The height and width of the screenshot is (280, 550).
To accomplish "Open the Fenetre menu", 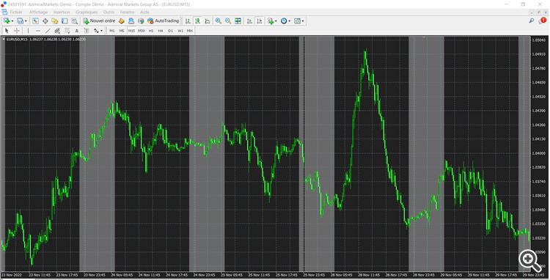I will pyautogui.click(x=128, y=12).
